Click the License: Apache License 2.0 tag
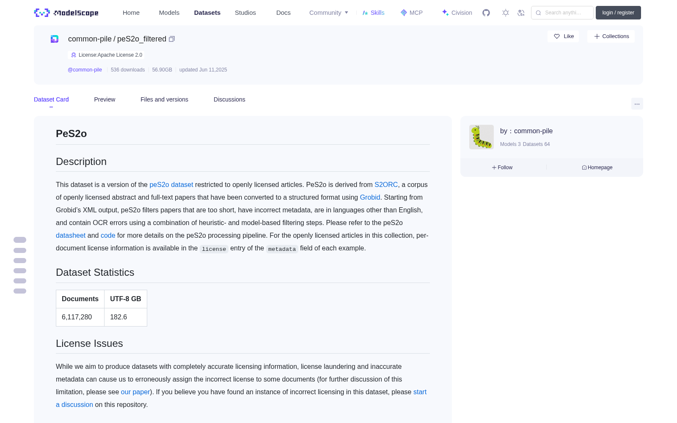The height and width of the screenshot is (423, 677). click(x=106, y=55)
